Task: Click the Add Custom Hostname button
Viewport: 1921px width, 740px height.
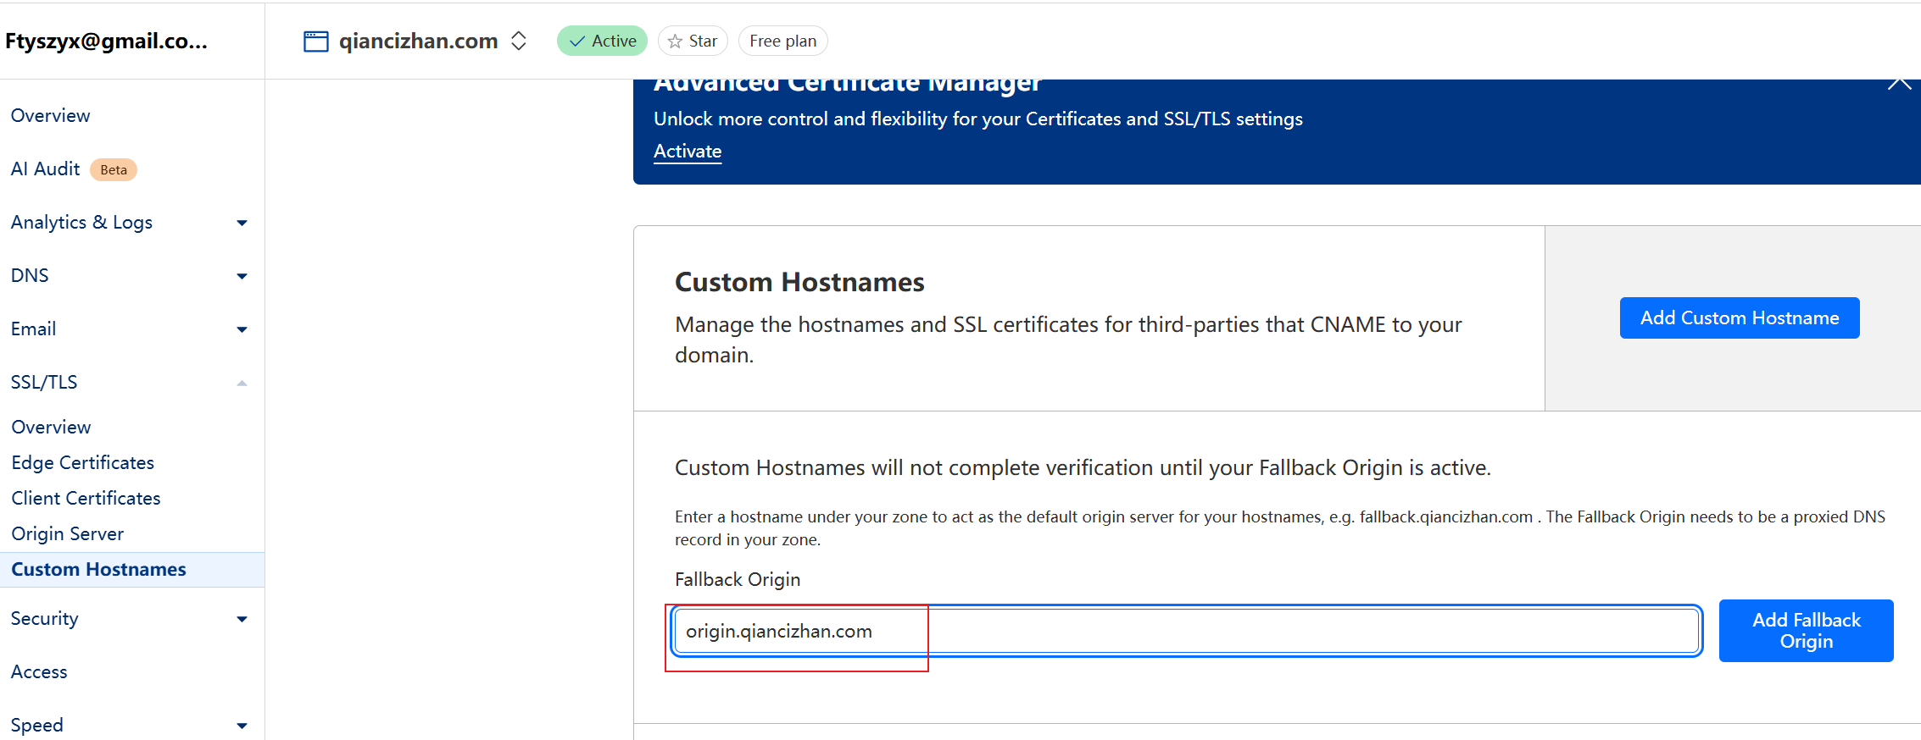Action: tap(1739, 318)
